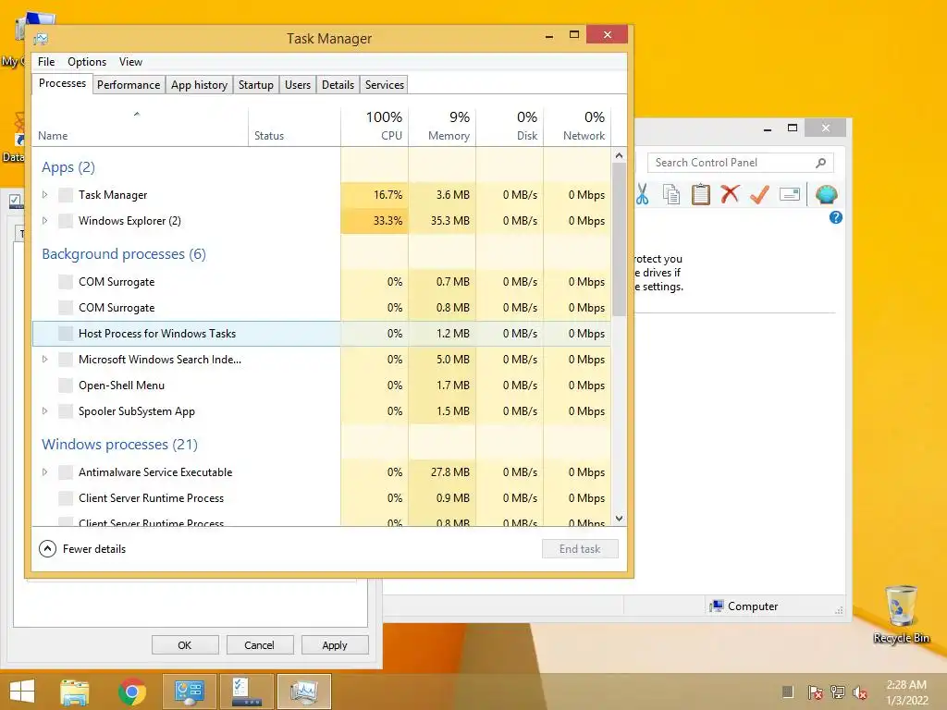947x710 pixels.
Task: Click the Classic Shell settings shell icon
Action: 826,194
